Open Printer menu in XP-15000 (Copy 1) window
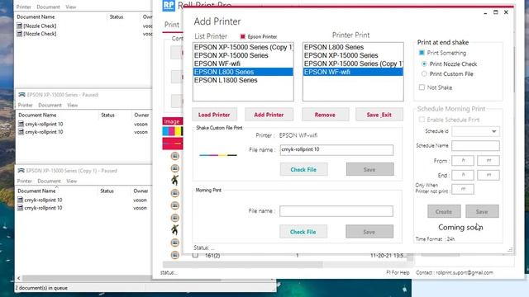This screenshot has width=529, height=297. click(25, 181)
